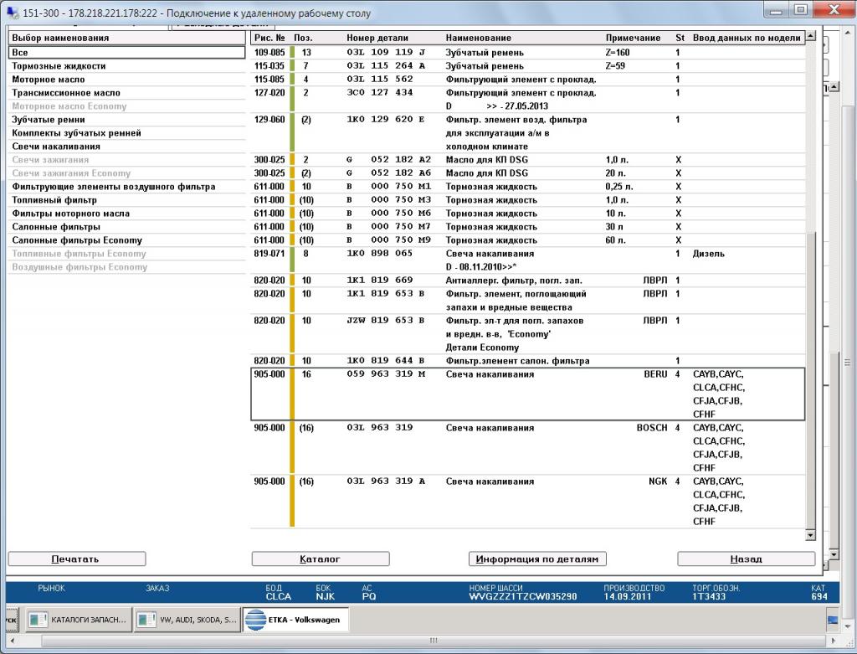Screen dimensions: 857x654
Task: Click chassis number WVGZZZ1TZCW035290 in status bar
Action: click(523, 596)
